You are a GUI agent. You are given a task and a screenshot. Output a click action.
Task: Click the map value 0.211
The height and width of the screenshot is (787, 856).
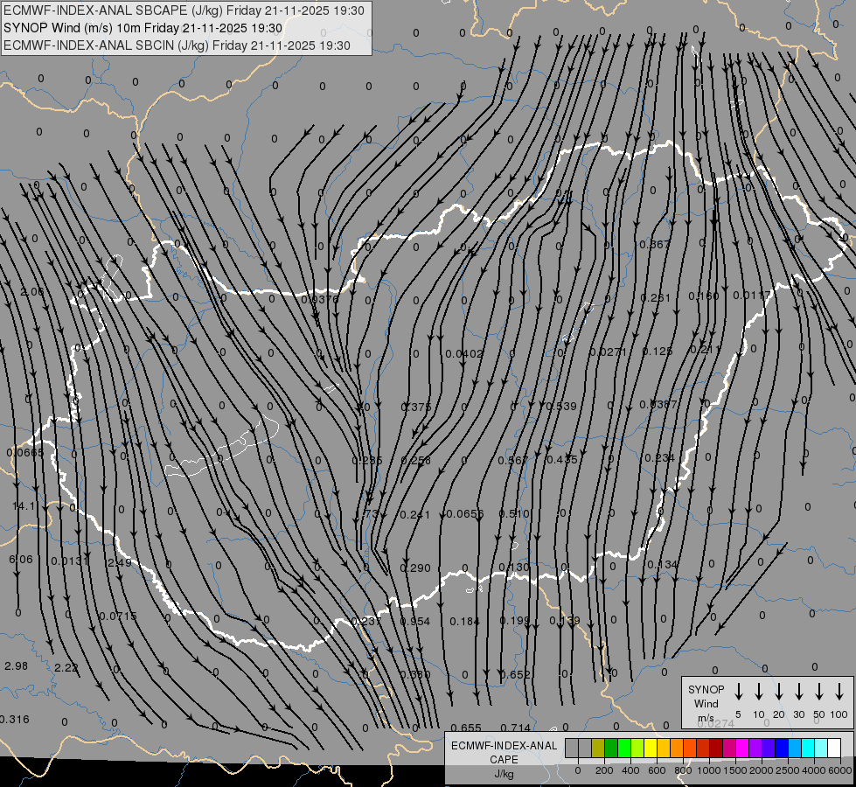click(x=706, y=350)
